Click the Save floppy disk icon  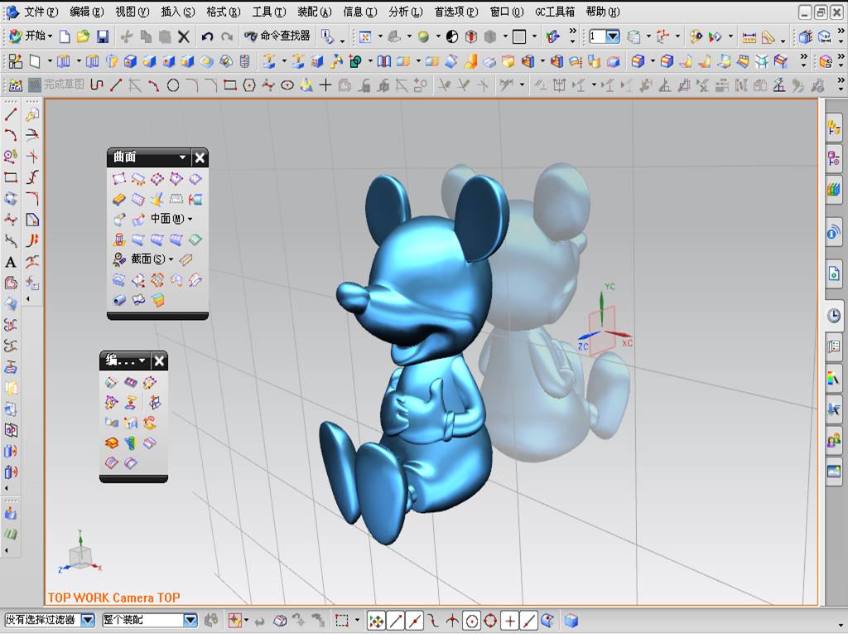tap(102, 36)
